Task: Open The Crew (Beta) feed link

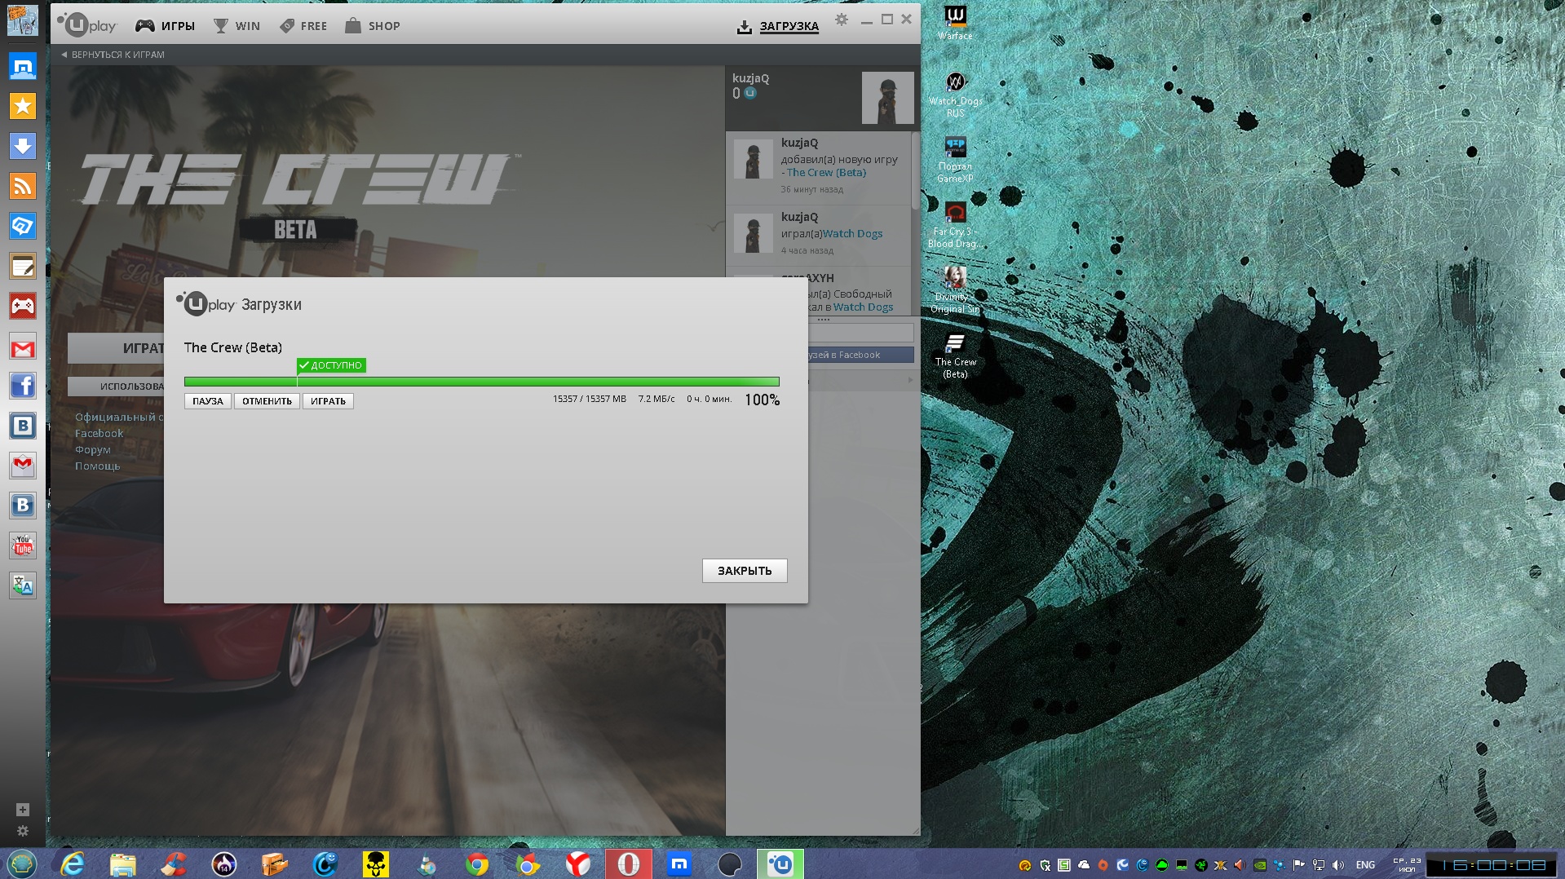Action: coord(826,173)
